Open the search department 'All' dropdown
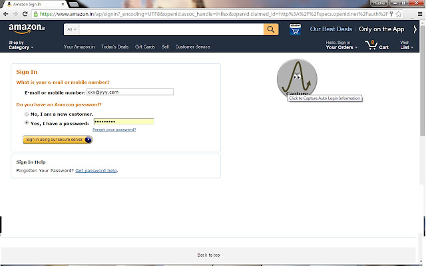This screenshot has width=426, height=266. [72, 29]
